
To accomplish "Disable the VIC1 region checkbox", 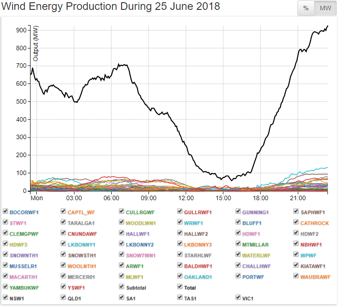I will pyautogui.click(x=238, y=297).
